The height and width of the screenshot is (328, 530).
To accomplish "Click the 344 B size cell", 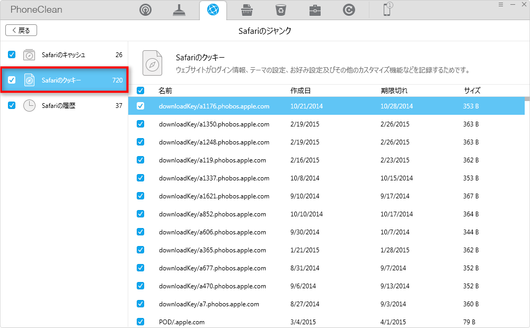I will point(471,232).
